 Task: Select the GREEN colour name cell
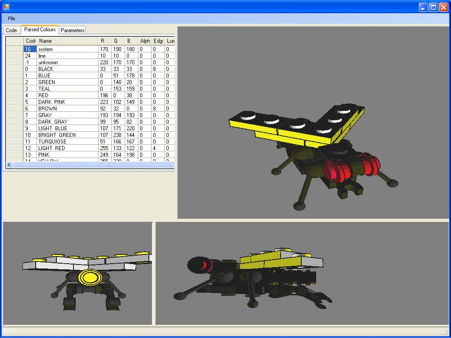(x=67, y=82)
